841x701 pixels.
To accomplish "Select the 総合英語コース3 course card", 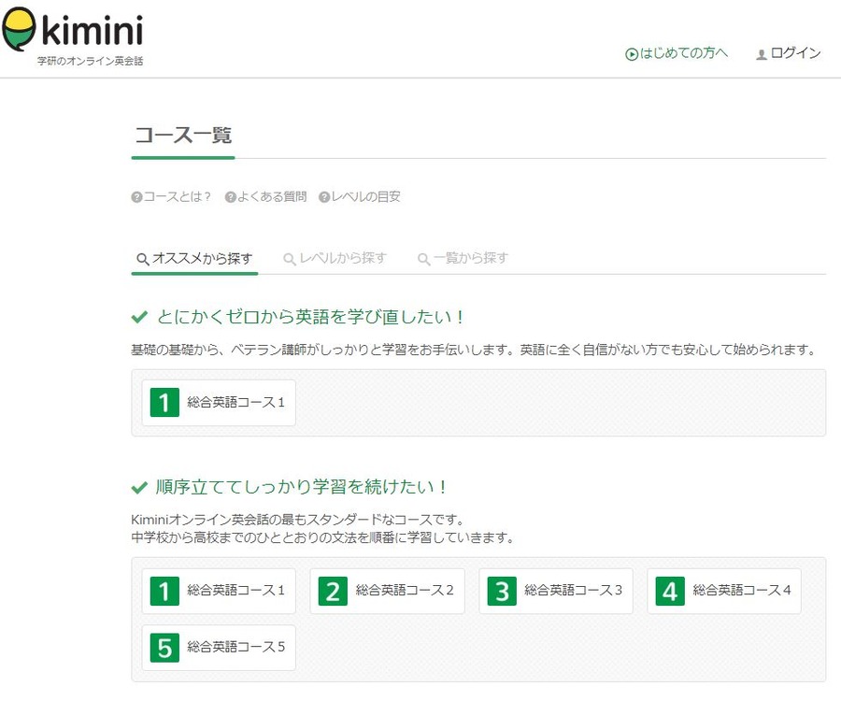I will point(555,590).
